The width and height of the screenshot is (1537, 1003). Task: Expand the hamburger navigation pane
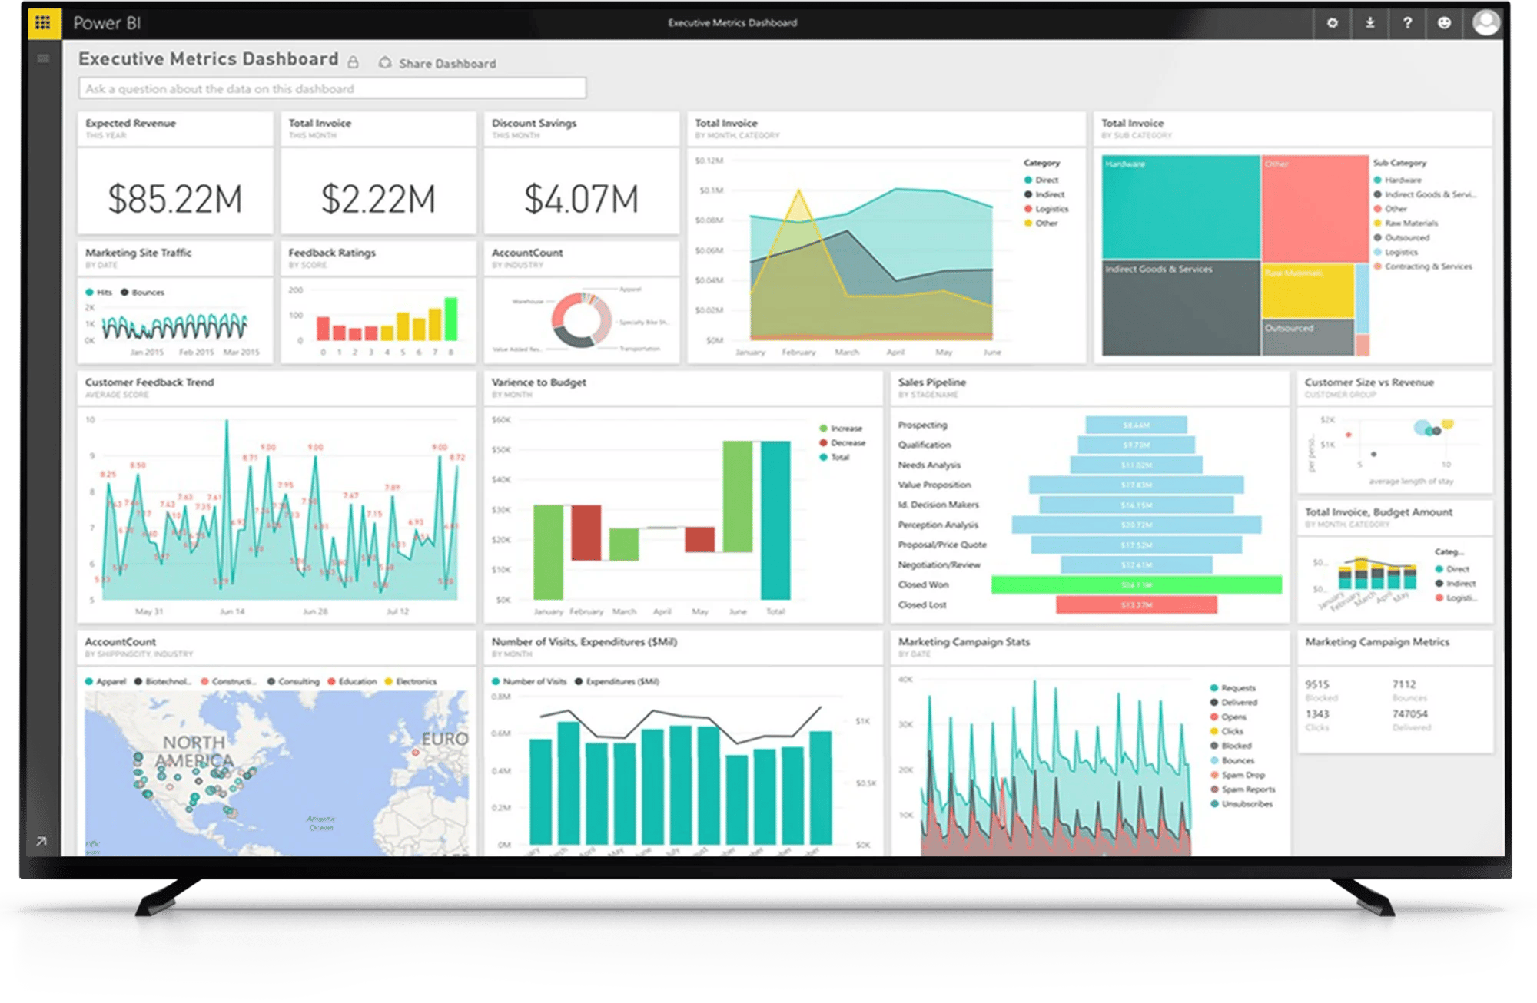[x=43, y=58]
